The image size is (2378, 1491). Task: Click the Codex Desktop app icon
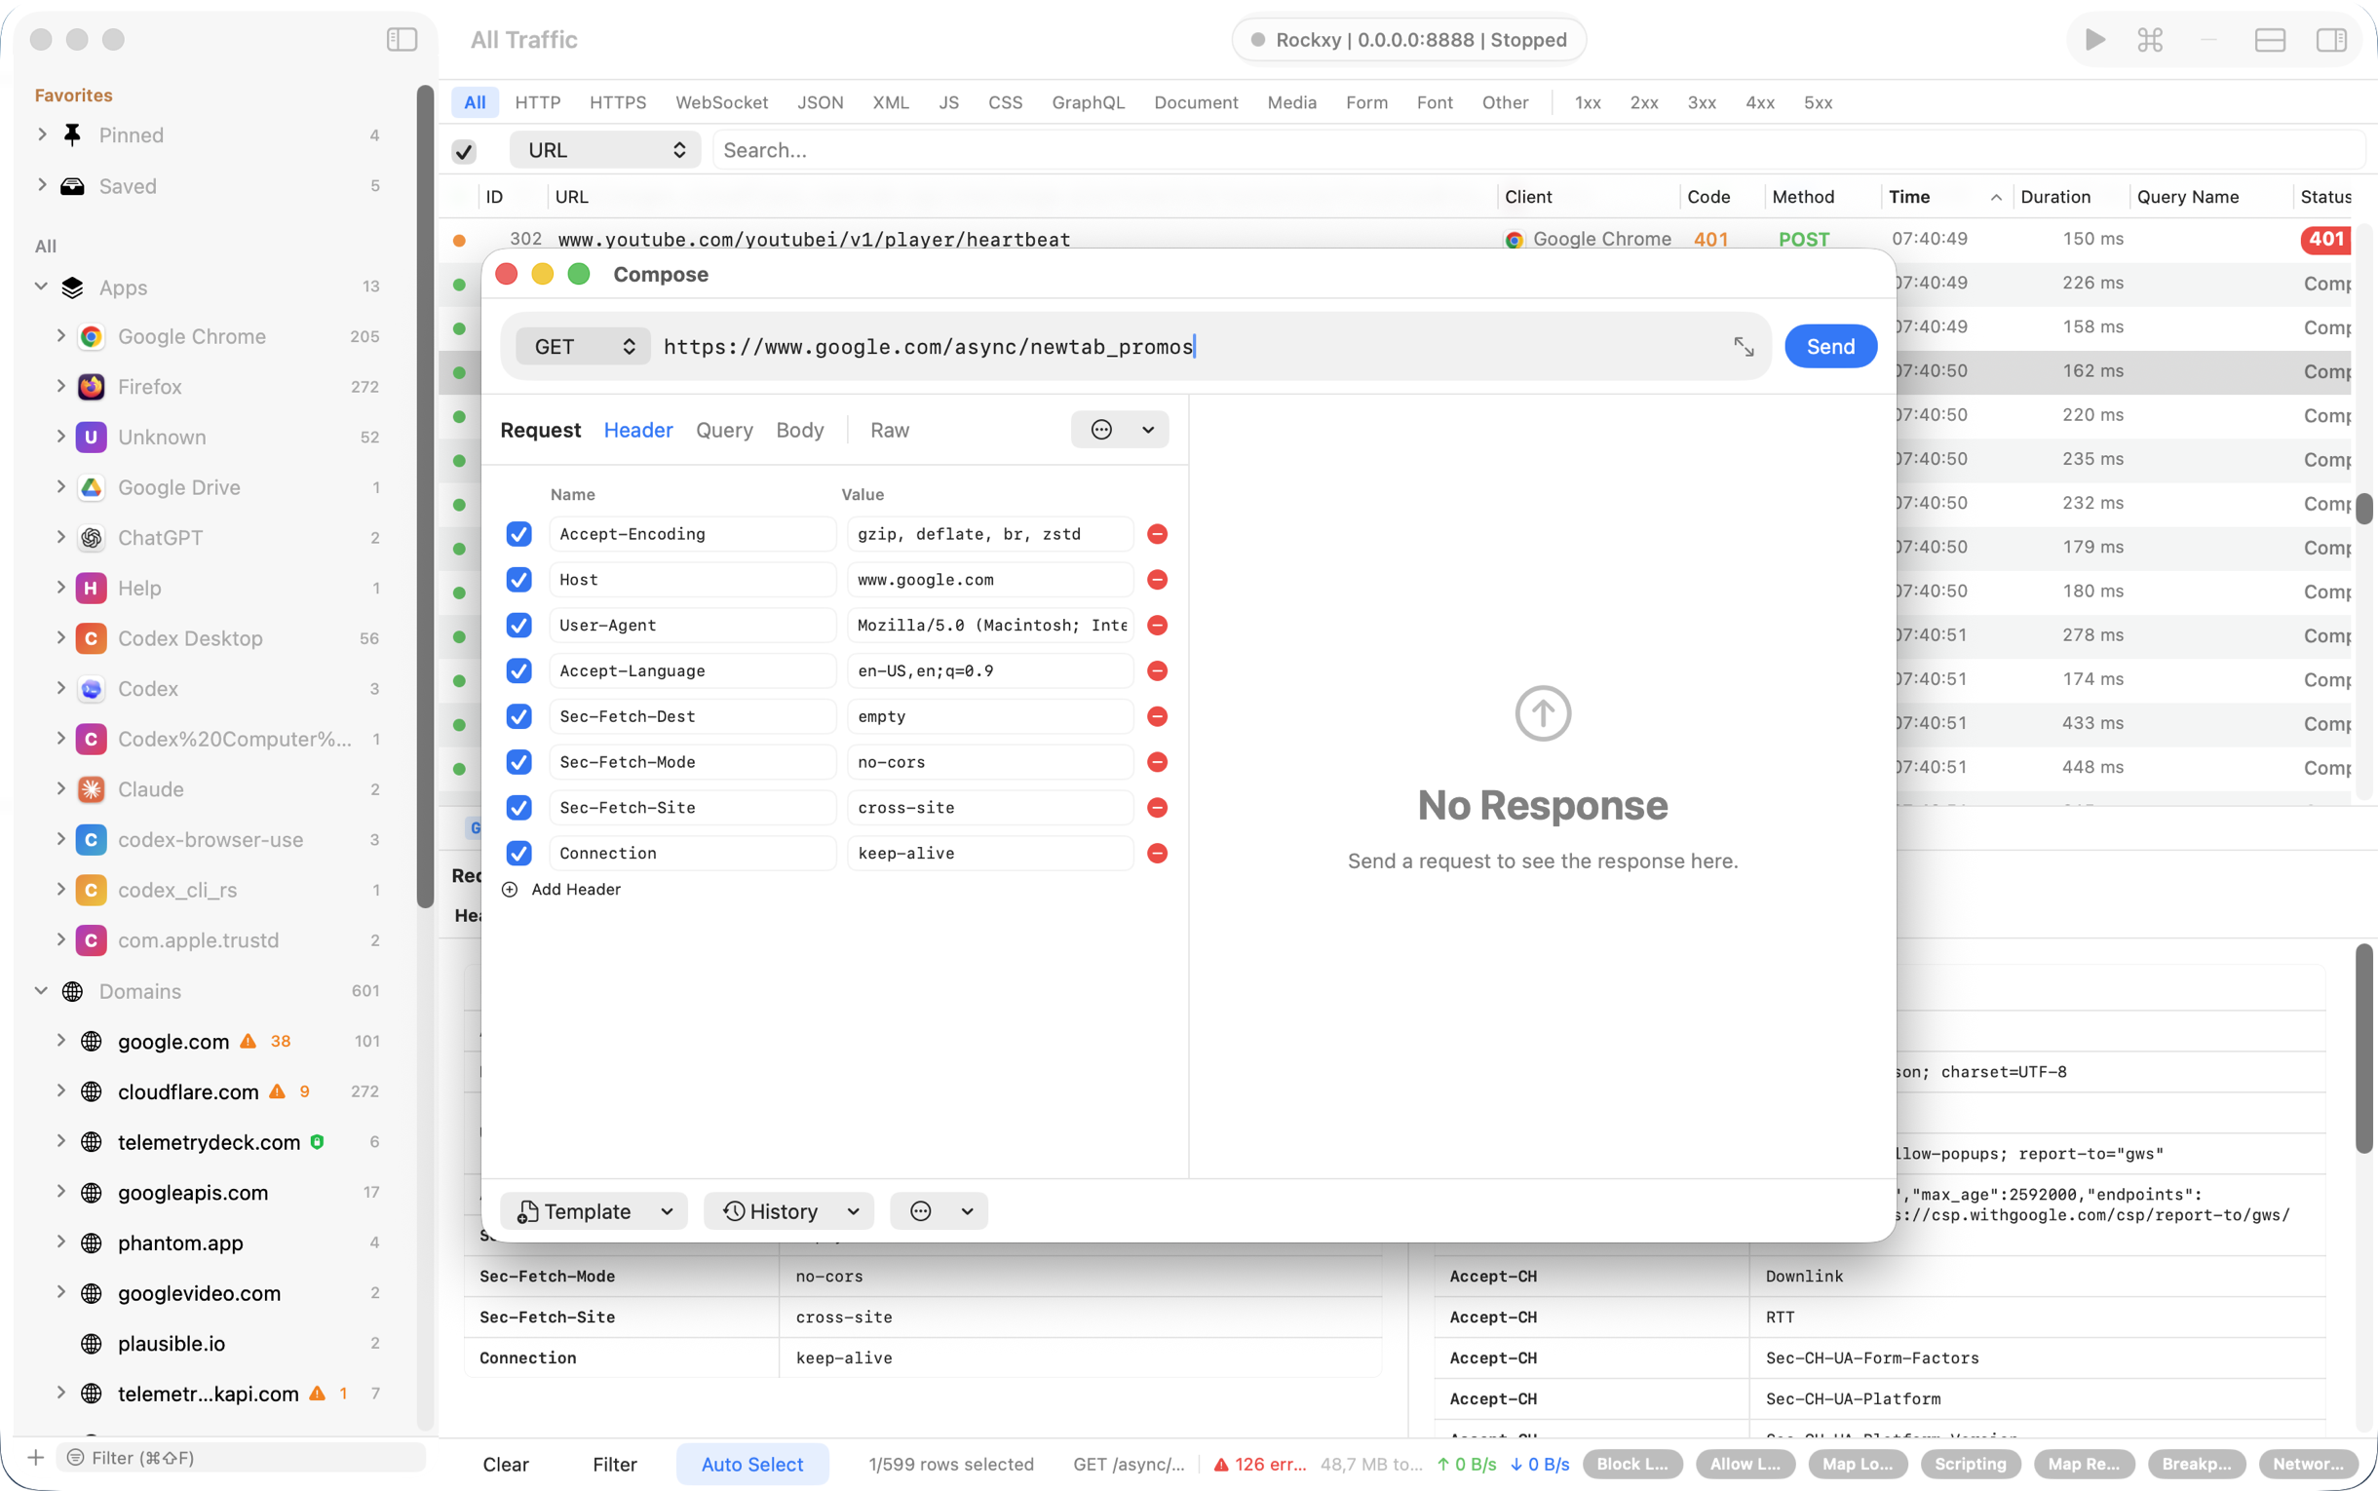click(x=91, y=638)
